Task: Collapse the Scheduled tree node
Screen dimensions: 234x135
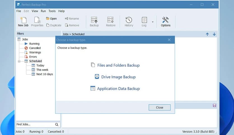Action: [x=19, y=61]
